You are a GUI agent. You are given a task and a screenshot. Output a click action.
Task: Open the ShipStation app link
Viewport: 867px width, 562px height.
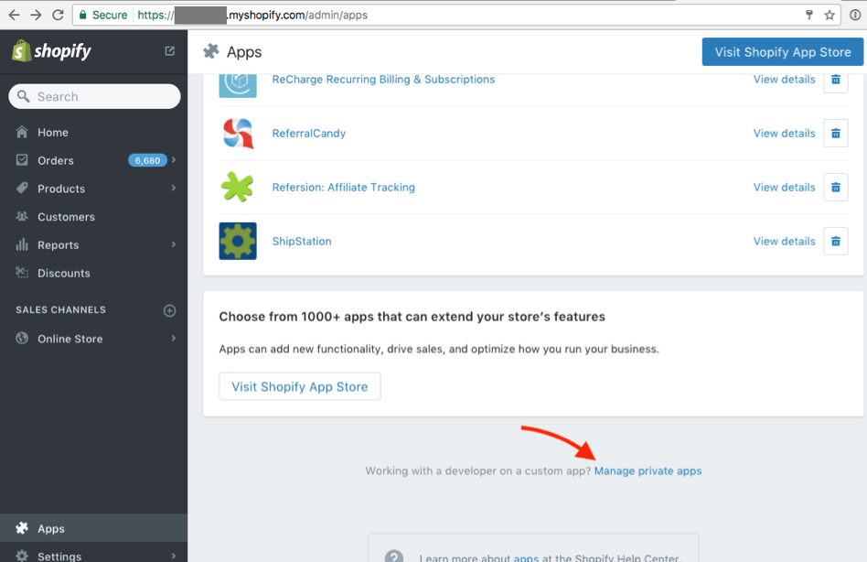coord(302,241)
